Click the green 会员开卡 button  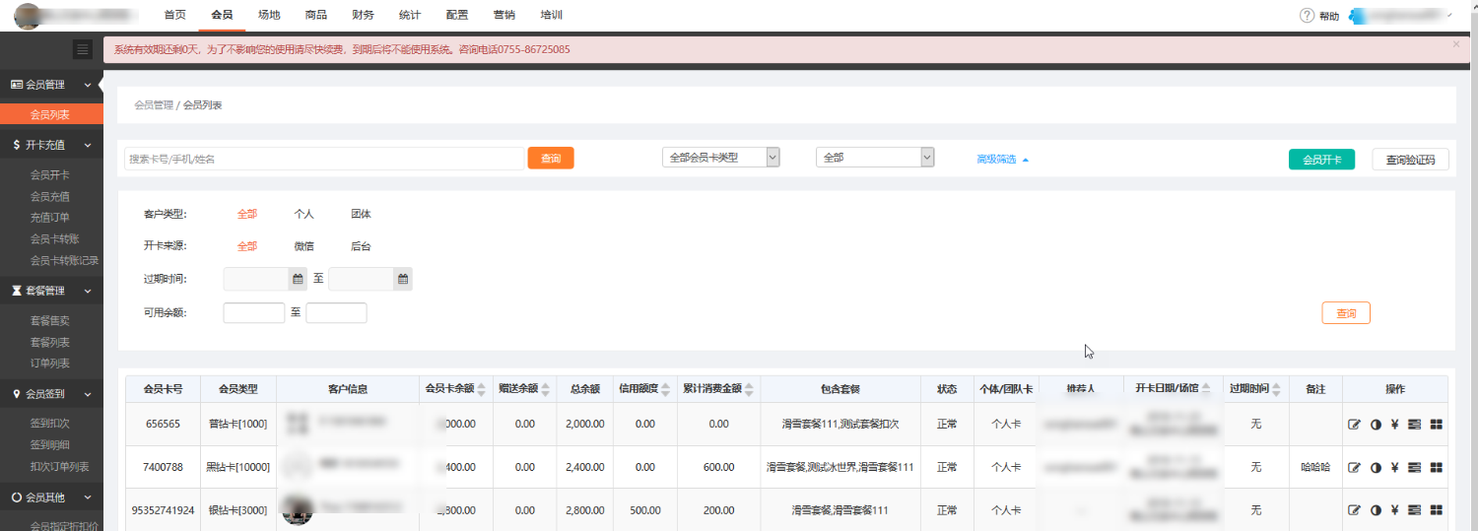[1321, 160]
